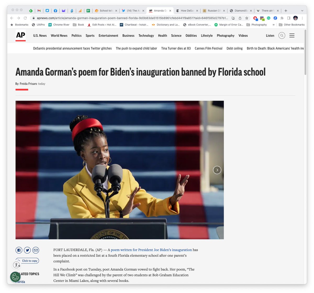Bookmark this page with the star icon
314x293 pixels.
(x=246, y=18)
